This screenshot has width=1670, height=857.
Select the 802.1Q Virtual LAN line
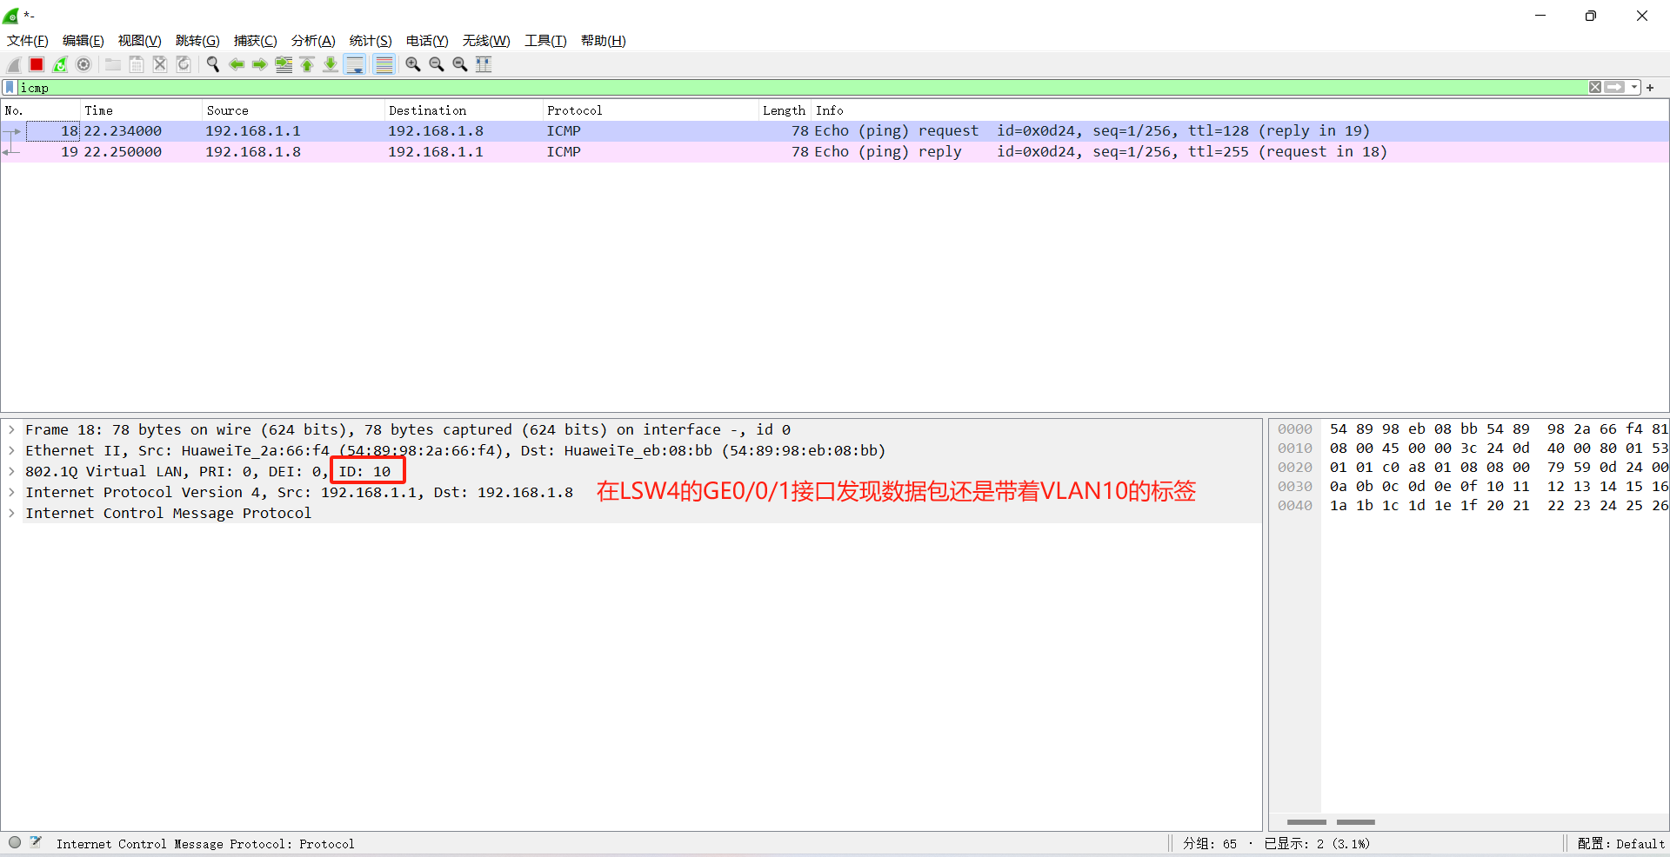pyautogui.click(x=631, y=472)
